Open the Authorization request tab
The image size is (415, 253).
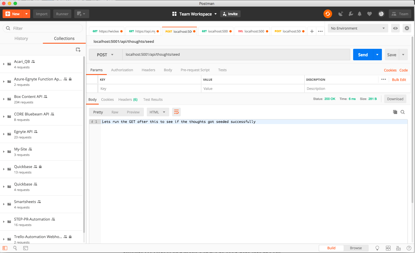[122, 70]
